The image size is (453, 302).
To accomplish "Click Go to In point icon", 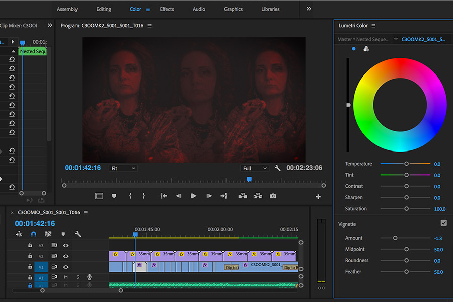I will (164, 196).
